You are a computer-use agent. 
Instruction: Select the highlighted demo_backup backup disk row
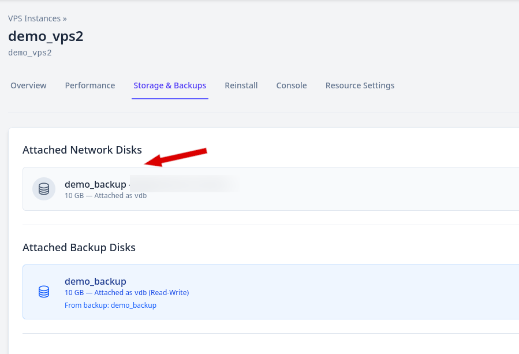[260, 292]
